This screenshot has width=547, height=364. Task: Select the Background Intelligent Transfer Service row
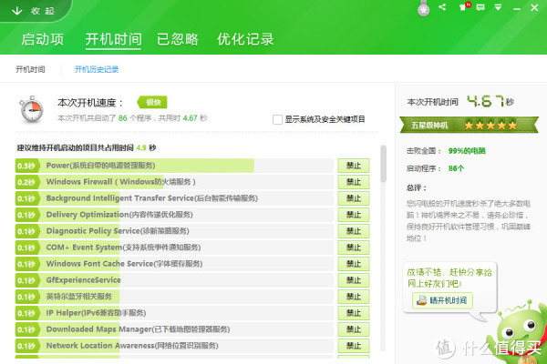click(x=174, y=198)
